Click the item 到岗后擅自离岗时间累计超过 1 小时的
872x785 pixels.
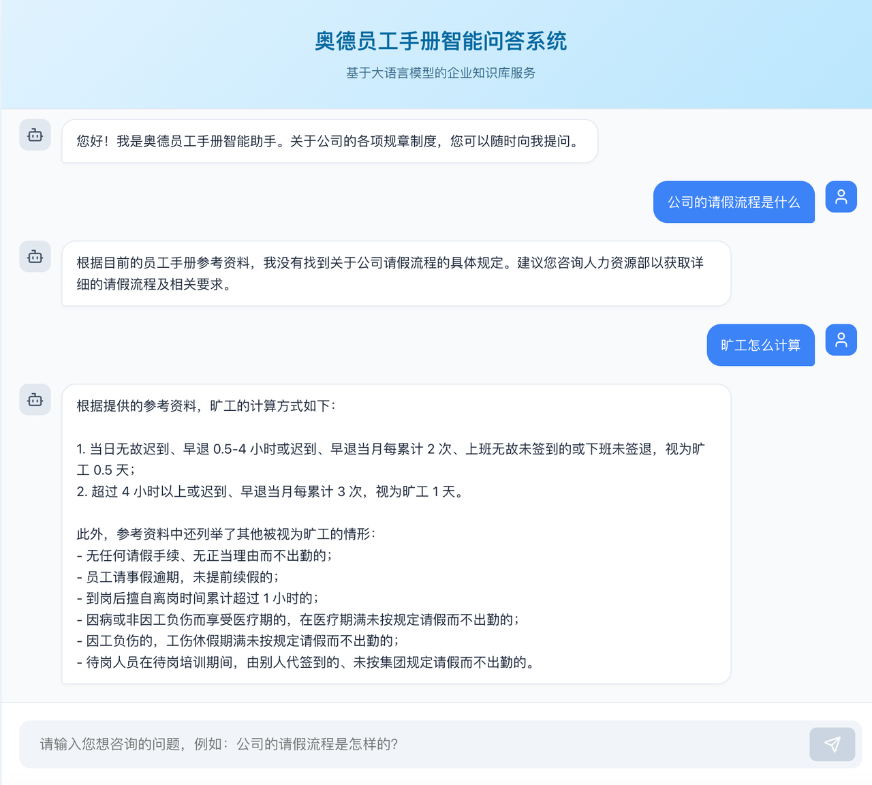[198, 598]
